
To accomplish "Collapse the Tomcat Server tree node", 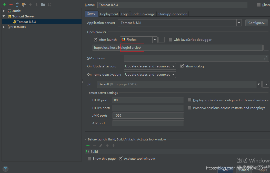I will pyautogui.click(x=4, y=16).
